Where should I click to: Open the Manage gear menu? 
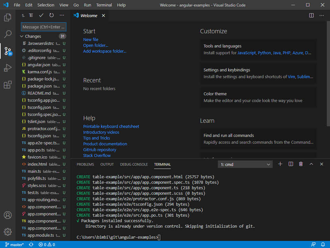8,232
